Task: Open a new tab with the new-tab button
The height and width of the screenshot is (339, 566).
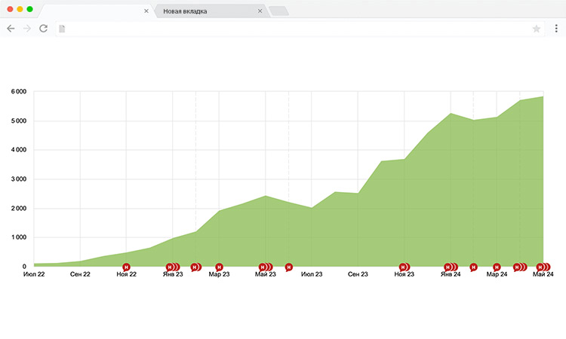Action: click(278, 11)
